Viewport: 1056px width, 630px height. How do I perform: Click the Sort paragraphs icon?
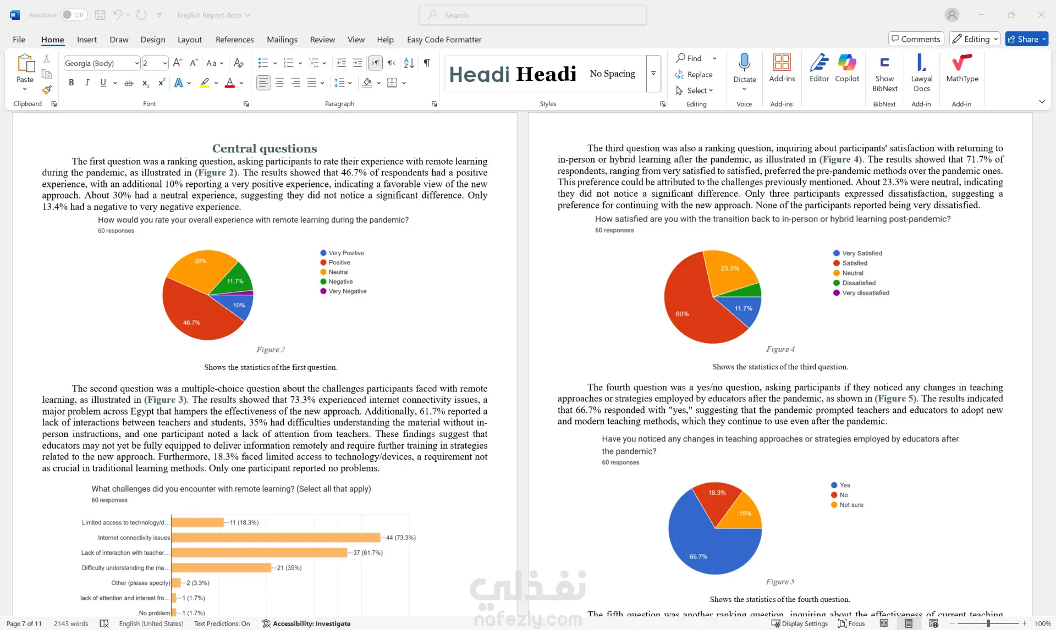coord(409,63)
